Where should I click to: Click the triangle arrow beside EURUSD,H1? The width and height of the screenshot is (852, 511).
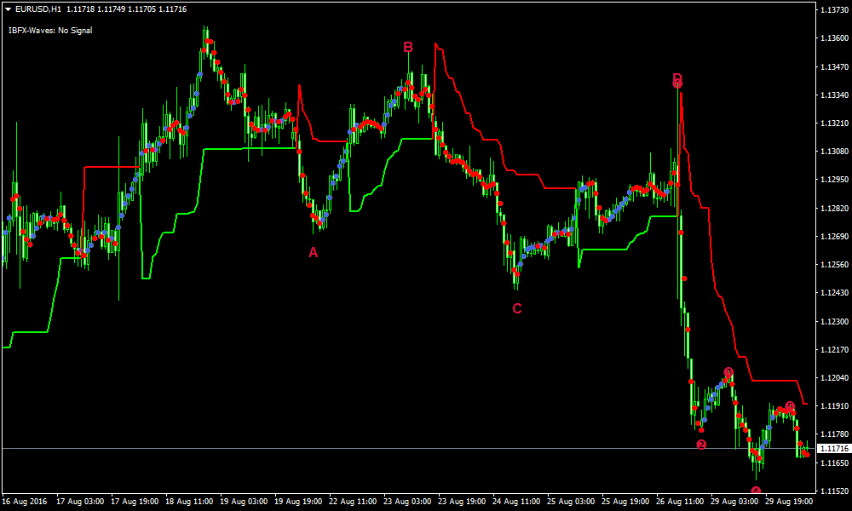pyautogui.click(x=8, y=9)
